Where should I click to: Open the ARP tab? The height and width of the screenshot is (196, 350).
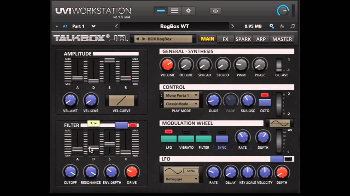tap(261, 39)
